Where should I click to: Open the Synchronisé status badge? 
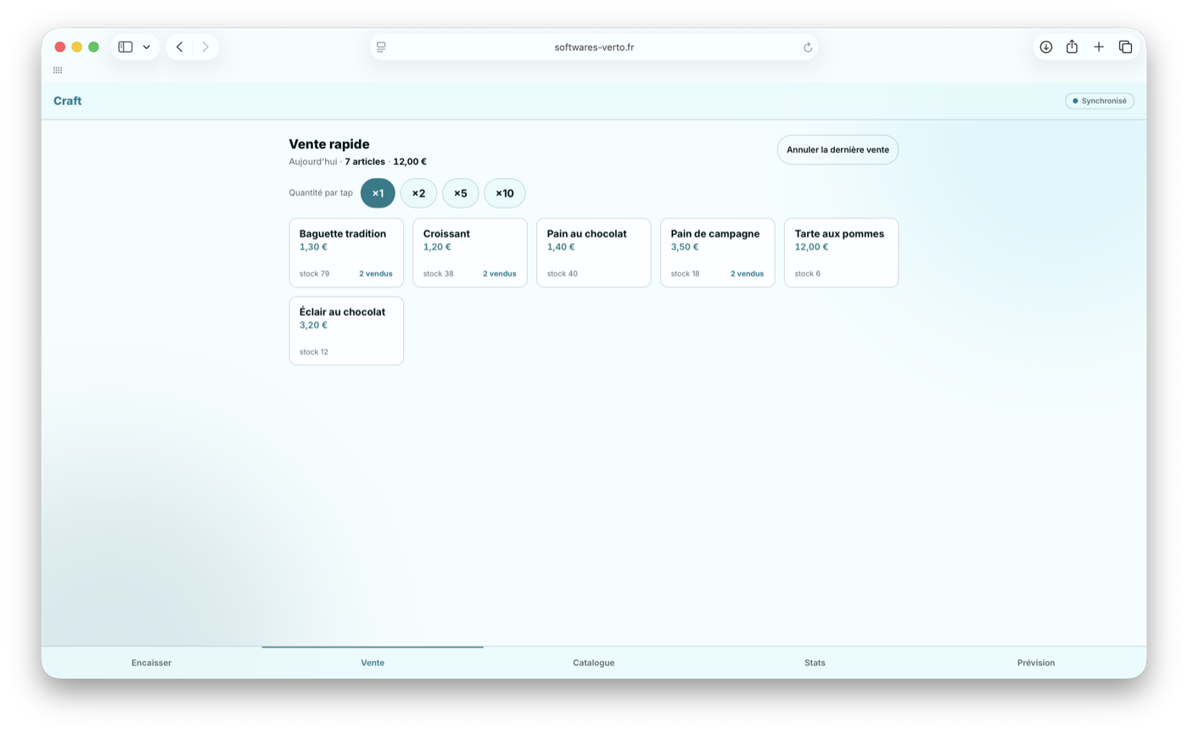coord(1100,101)
